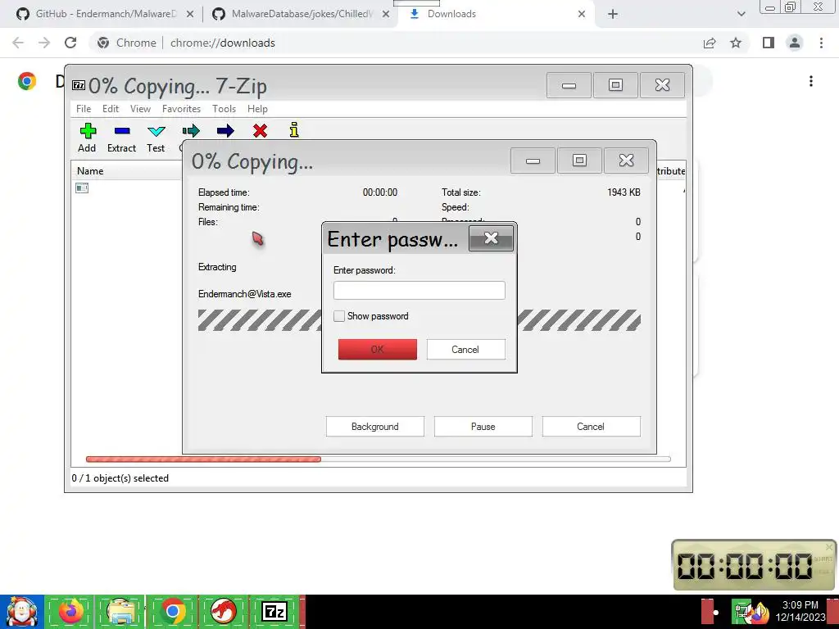
Task: Click the Chrome address bar URL
Action: click(223, 43)
